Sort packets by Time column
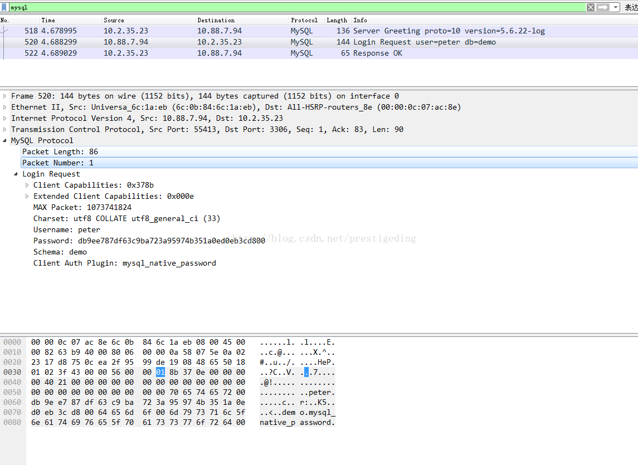 70,20
